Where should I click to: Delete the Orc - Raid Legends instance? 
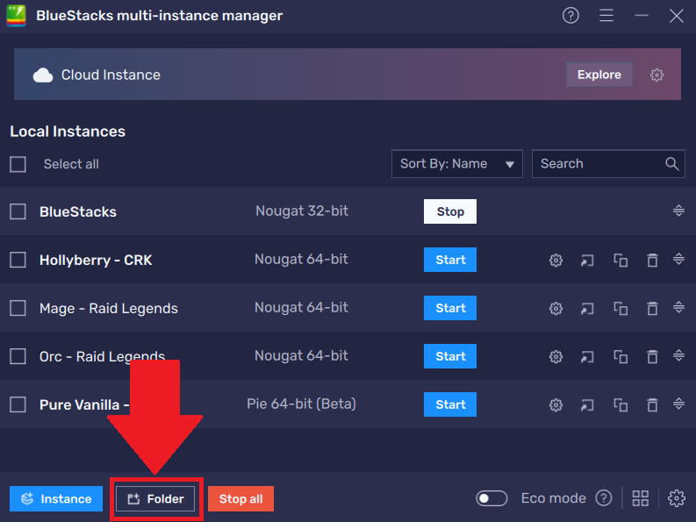click(652, 357)
